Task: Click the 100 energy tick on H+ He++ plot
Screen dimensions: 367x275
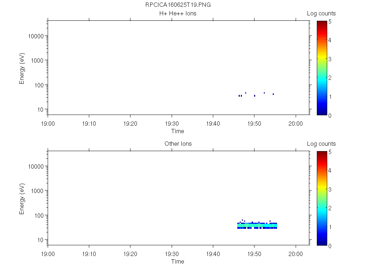Action: click(x=39, y=85)
